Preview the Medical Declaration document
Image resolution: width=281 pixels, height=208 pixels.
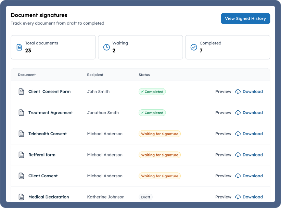223,197
